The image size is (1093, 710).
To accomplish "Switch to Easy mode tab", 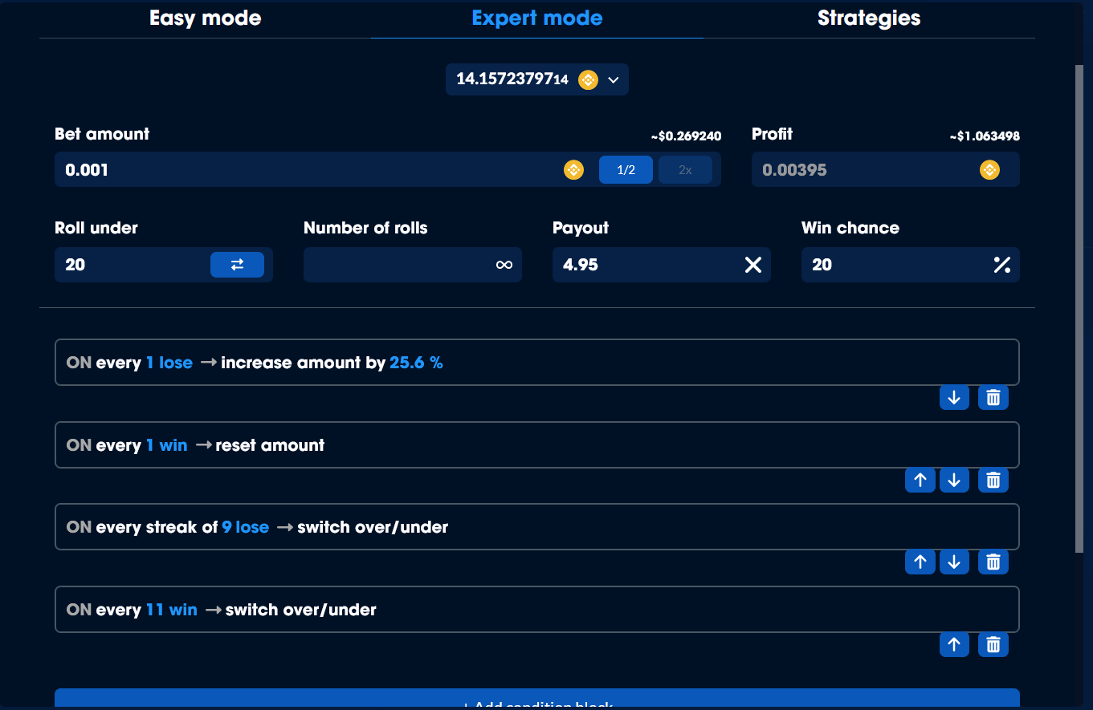I will click(x=206, y=18).
